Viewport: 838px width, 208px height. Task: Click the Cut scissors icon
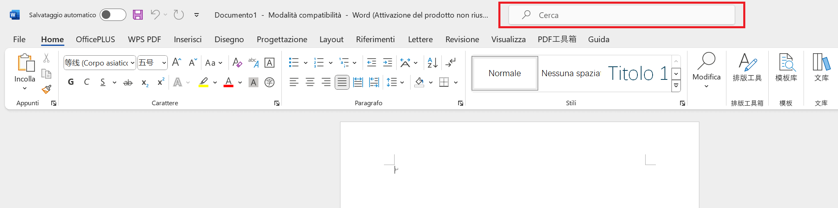46,58
